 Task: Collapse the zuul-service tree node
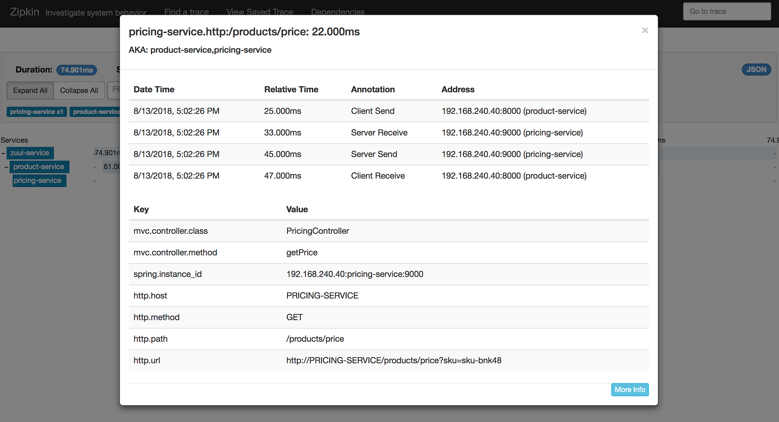3,153
